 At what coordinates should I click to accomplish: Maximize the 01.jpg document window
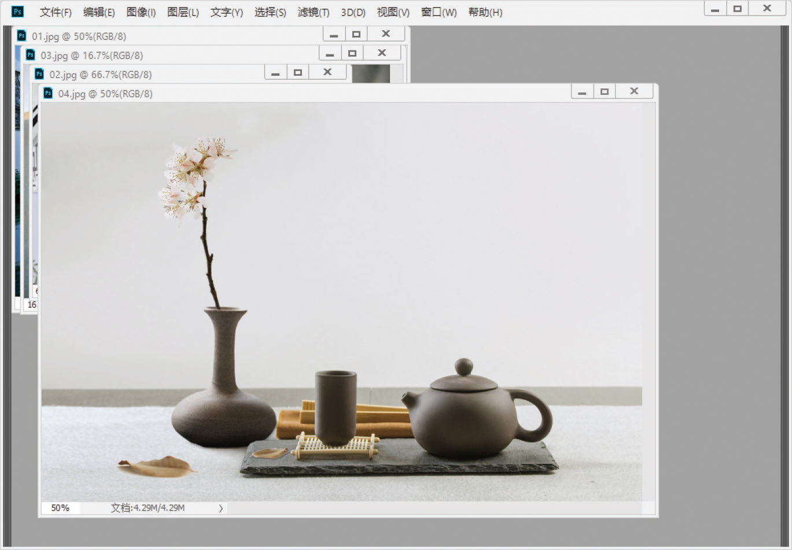[x=356, y=34]
